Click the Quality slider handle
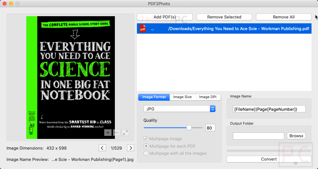The height and width of the screenshot is (169, 318). pyautogui.click(x=189, y=128)
